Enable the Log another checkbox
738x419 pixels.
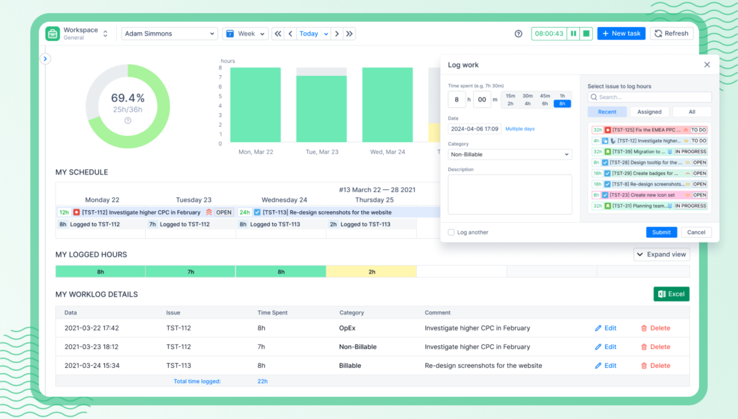451,232
